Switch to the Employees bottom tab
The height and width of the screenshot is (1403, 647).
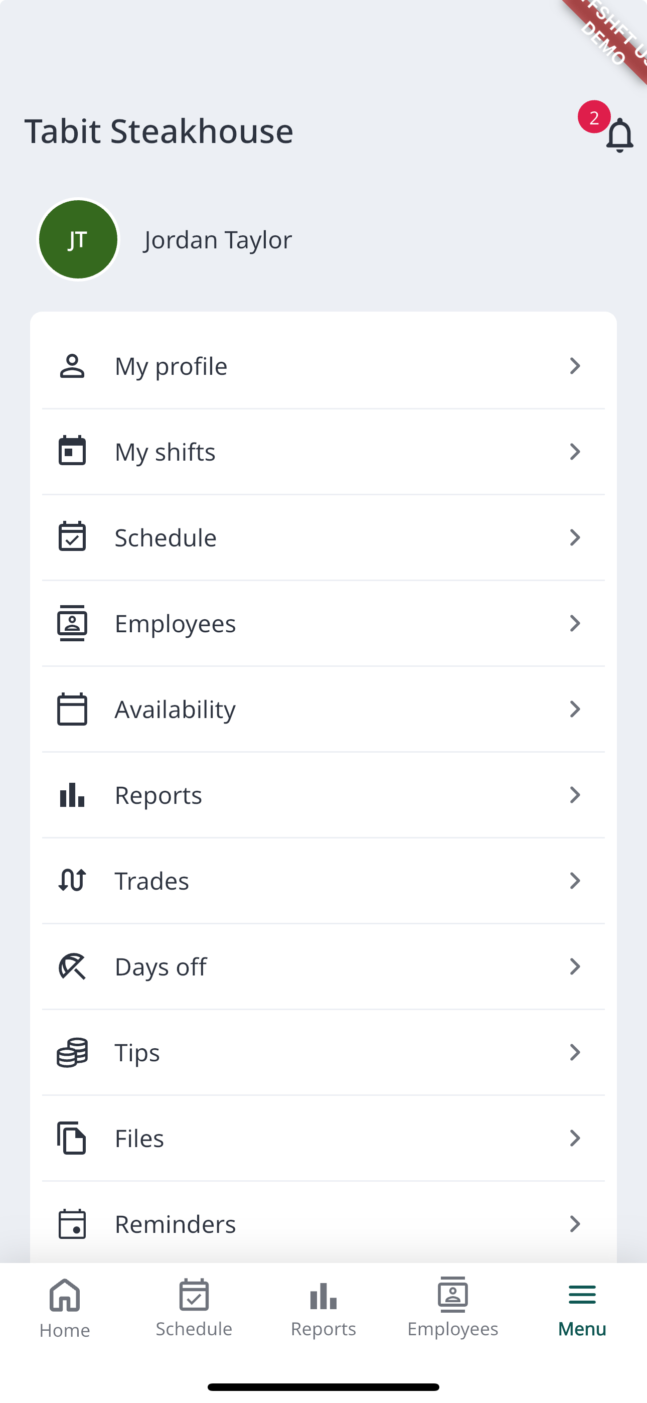[452, 1308]
